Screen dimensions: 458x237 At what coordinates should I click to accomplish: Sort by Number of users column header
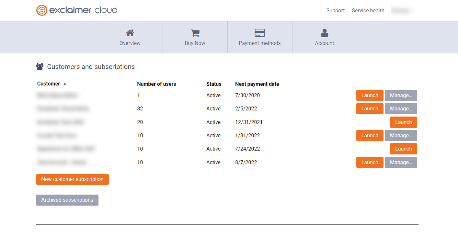156,84
